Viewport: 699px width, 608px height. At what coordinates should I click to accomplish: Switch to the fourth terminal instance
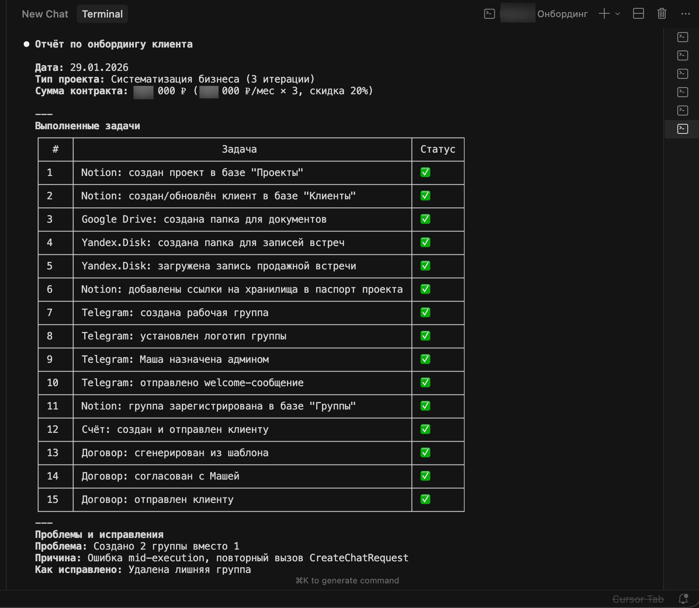(682, 92)
